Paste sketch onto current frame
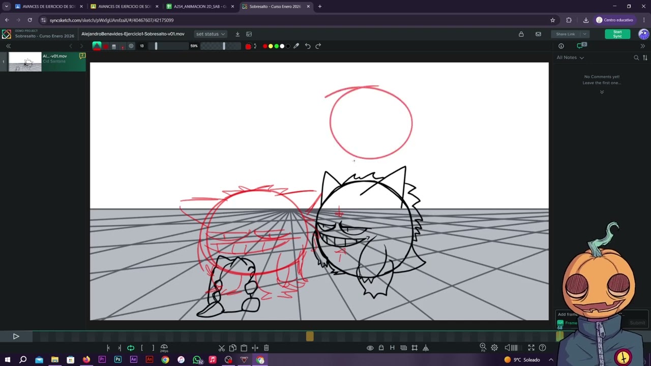 pyautogui.click(x=244, y=348)
